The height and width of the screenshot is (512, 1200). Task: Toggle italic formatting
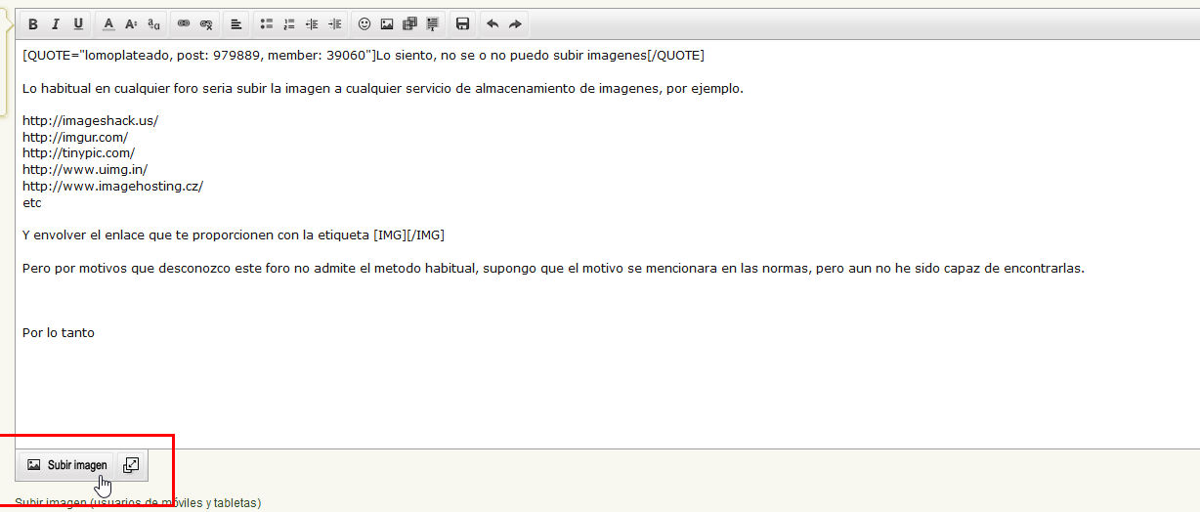point(56,23)
